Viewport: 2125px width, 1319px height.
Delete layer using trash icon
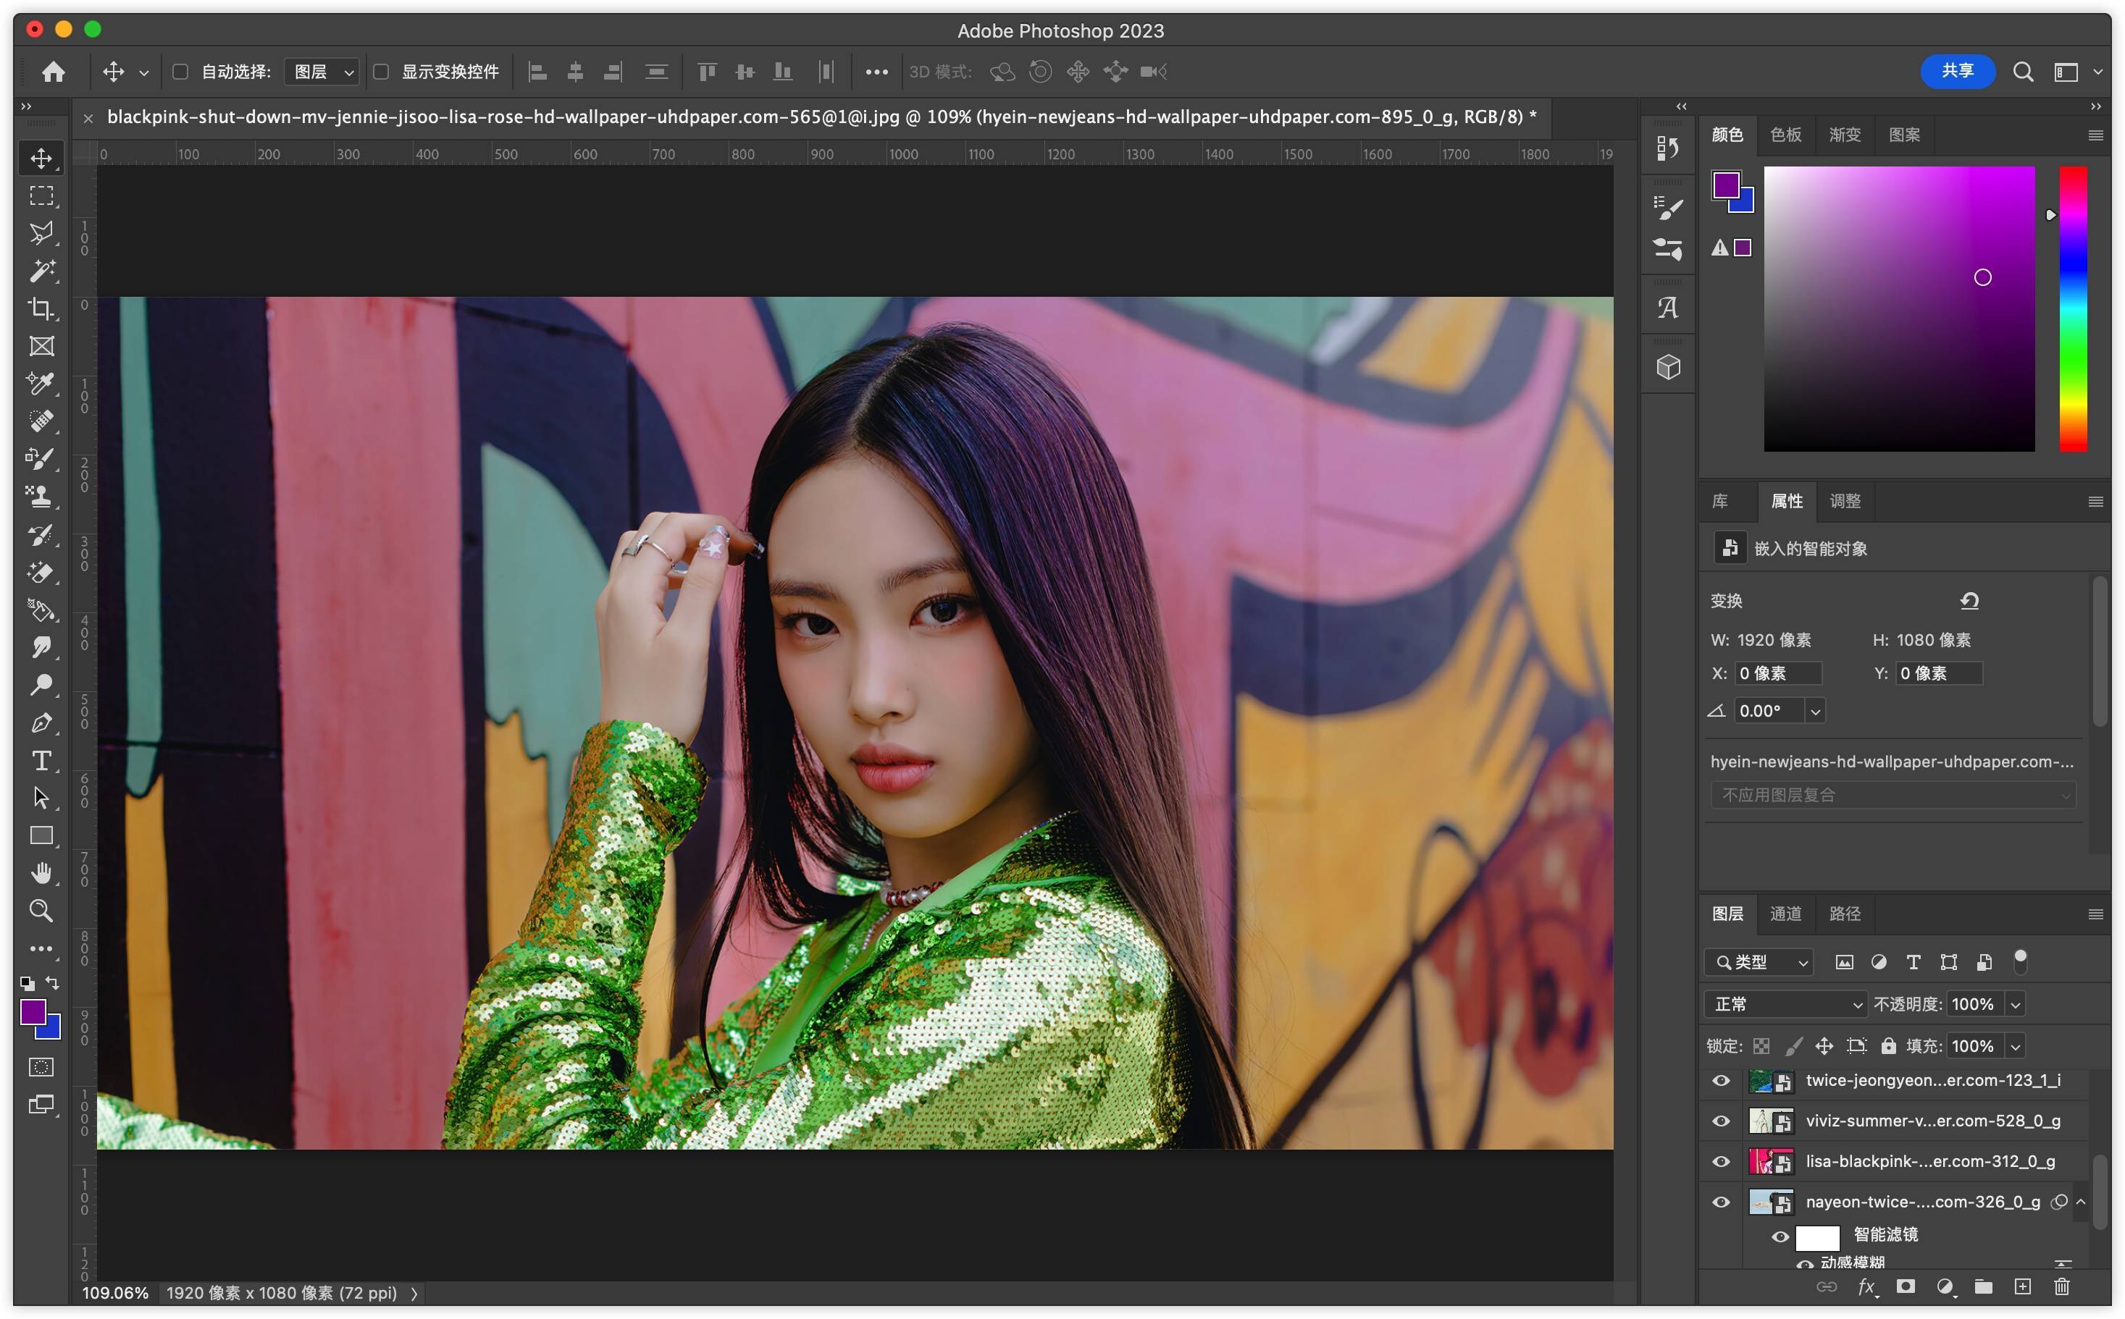click(2061, 1286)
